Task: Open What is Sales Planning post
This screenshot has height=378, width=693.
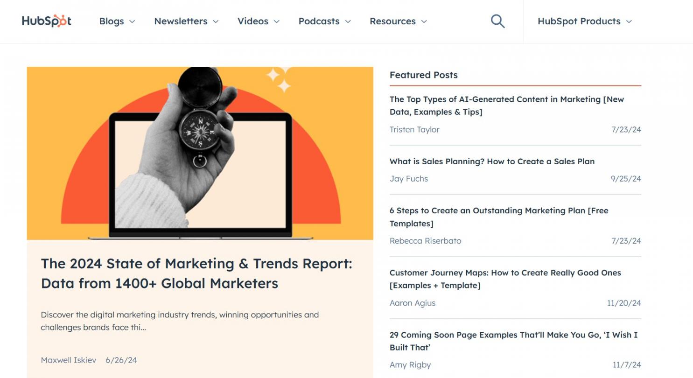Action: [492, 161]
